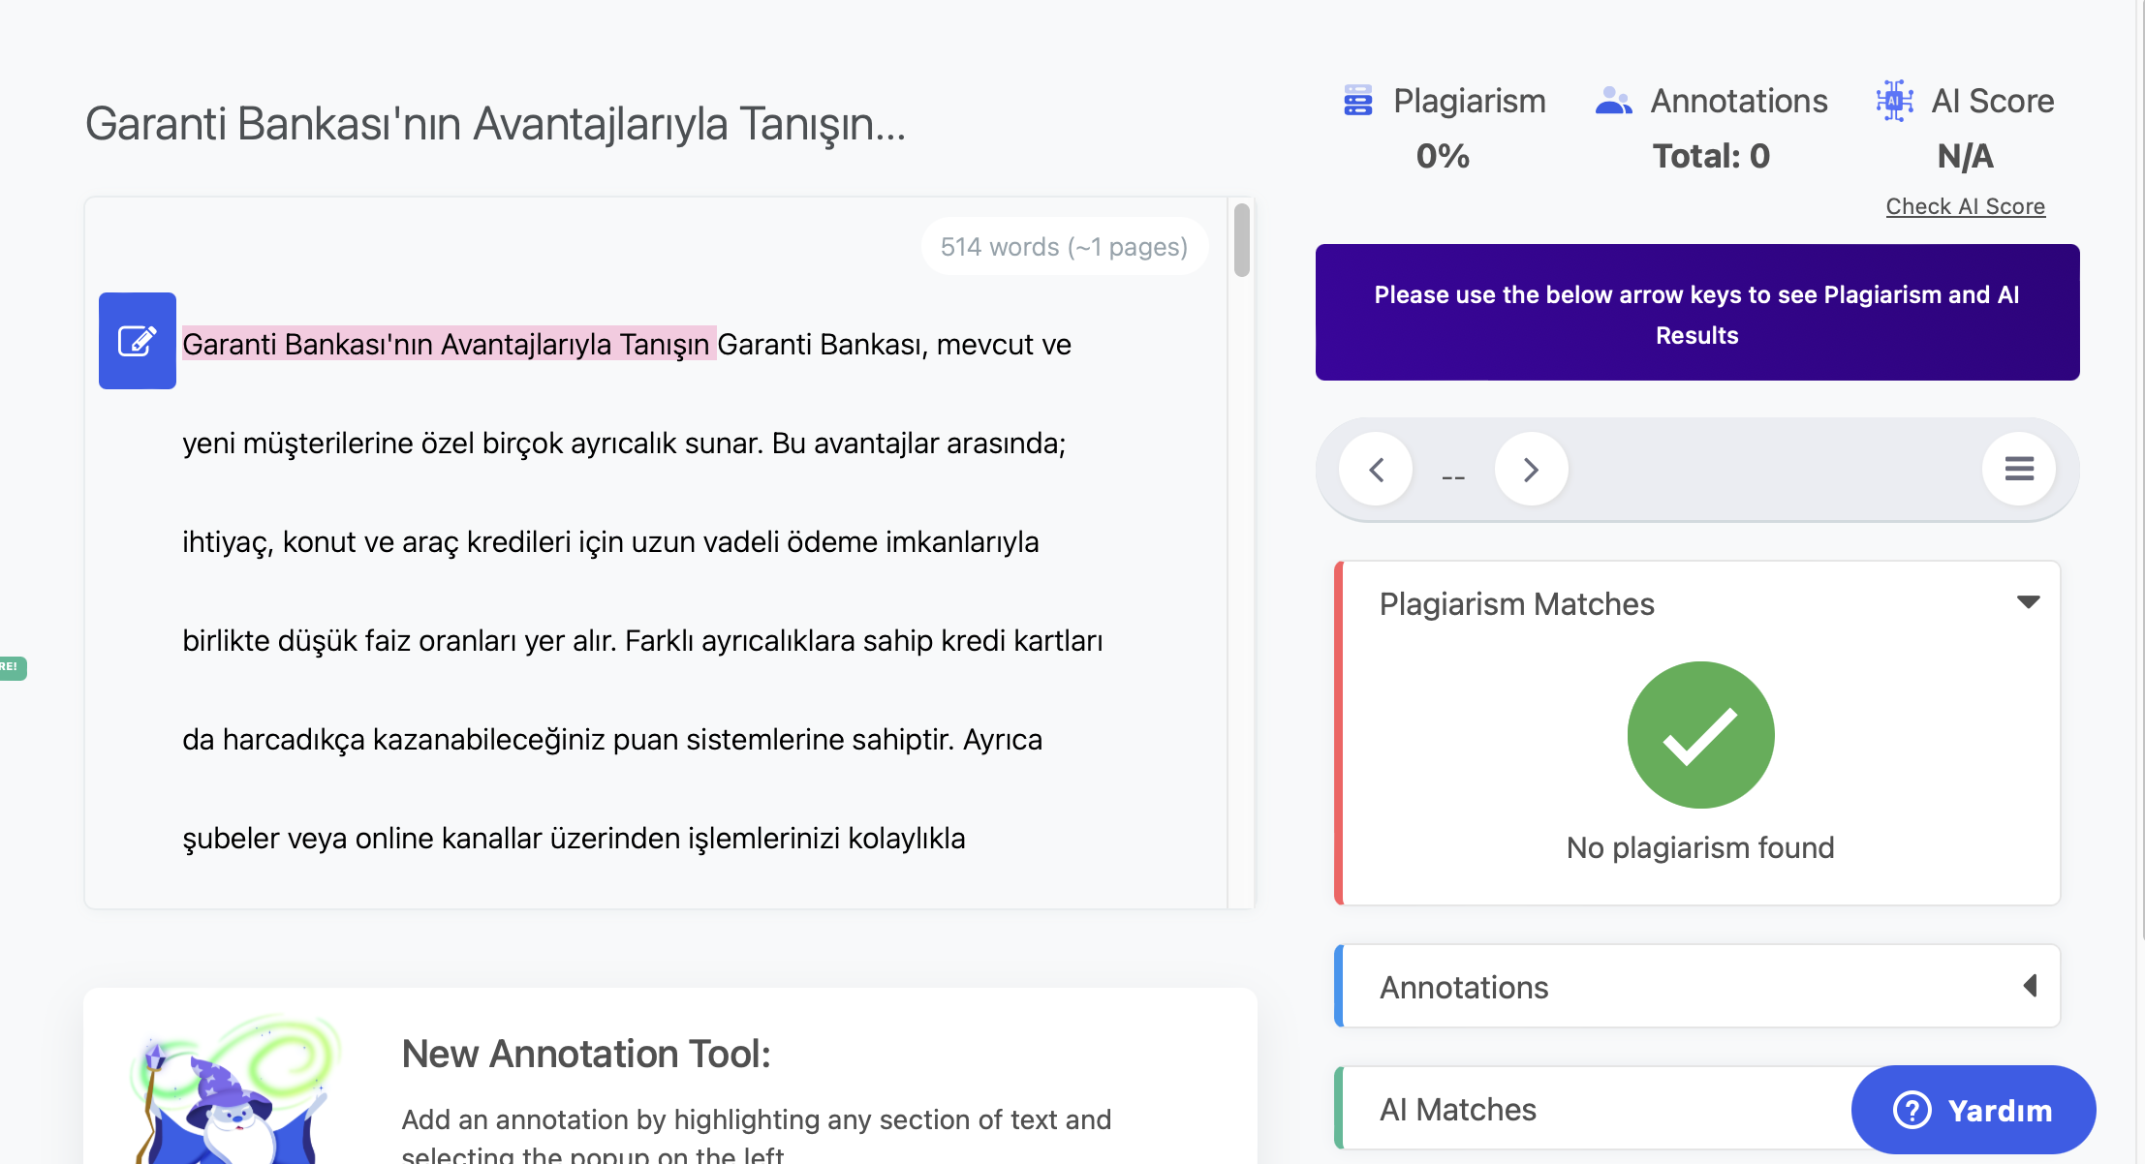The height and width of the screenshot is (1164, 2145).
Task: Click the AI Score N/A value
Action: pos(1965,156)
